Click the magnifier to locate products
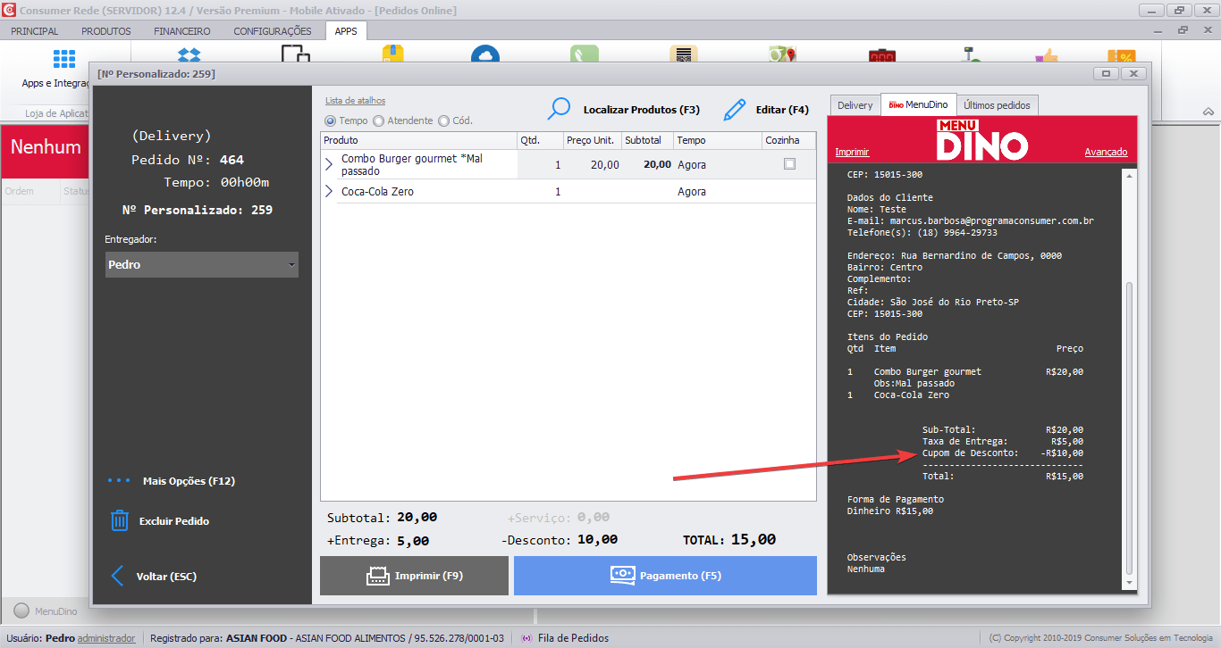This screenshot has width=1221, height=648. click(x=560, y=109)
